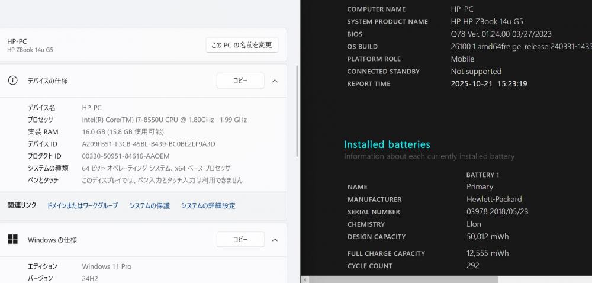The height and width of the screenshot is (283, 592).
Task: Click BIOS value Q78 Ver. 01.24.00
Action: pos(501,34)
